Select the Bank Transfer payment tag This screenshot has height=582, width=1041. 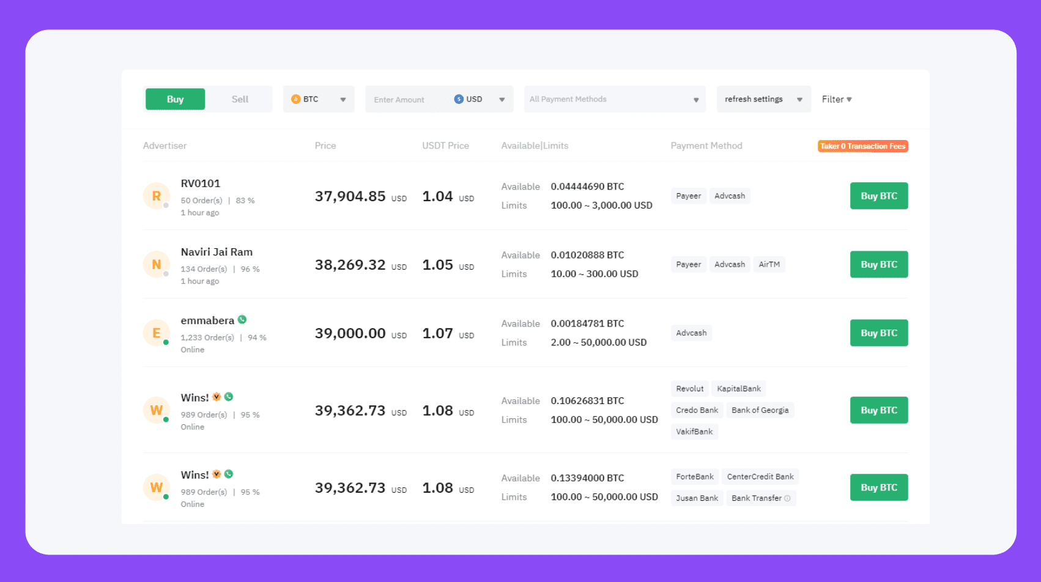761,498
